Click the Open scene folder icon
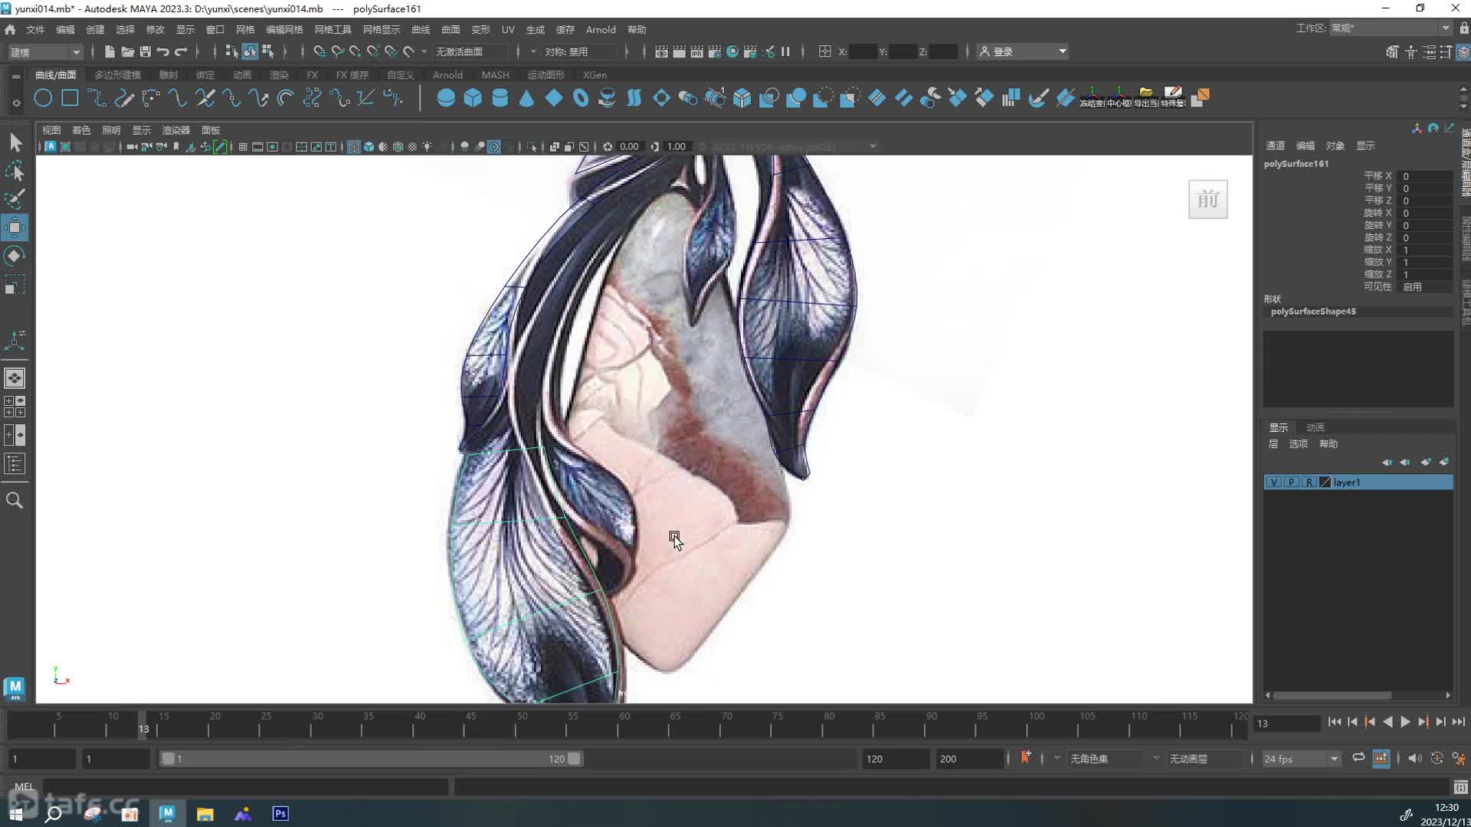Image resolution: width=1471 pixels, height=827 pixels. click(127, 51)
